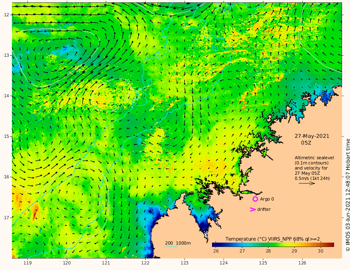This screenshot has height=270, width=350.
Task: Click the "05Z" time label under the date
Action: [306, 143]
